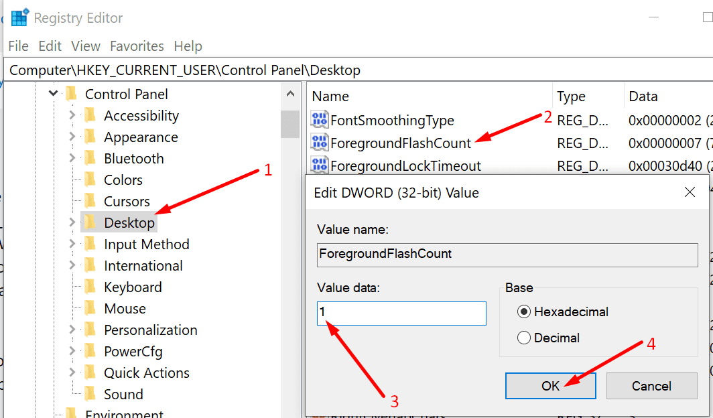Click the Registry Editor app icon in title bar
713x418 pixels.
tap(19, 17)
